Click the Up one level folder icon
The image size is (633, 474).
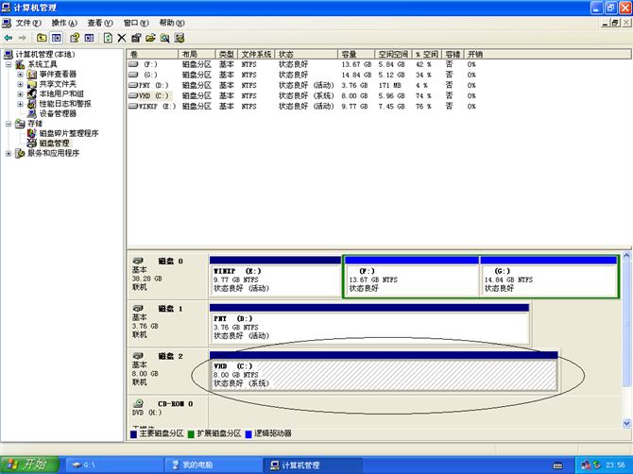(x=42, y=38)
